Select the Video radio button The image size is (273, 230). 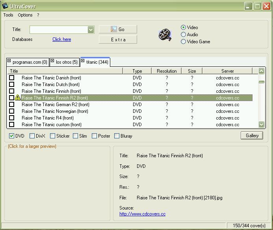pyautogui.click(x=183, y=28)
